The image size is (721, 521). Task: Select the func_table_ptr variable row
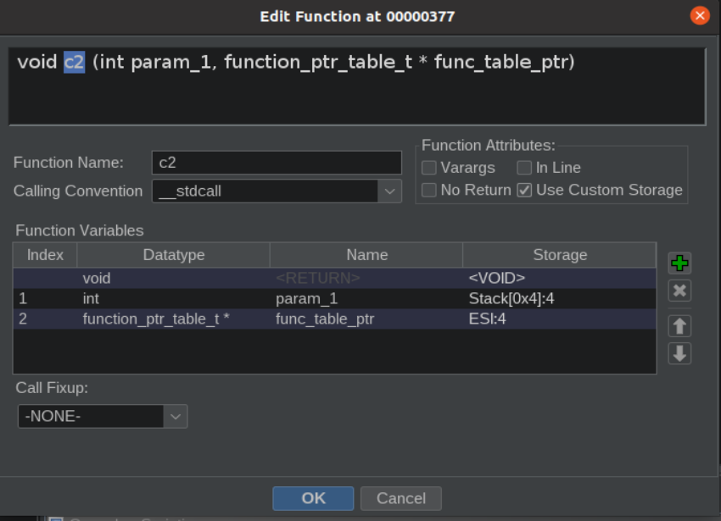(334, 319)
